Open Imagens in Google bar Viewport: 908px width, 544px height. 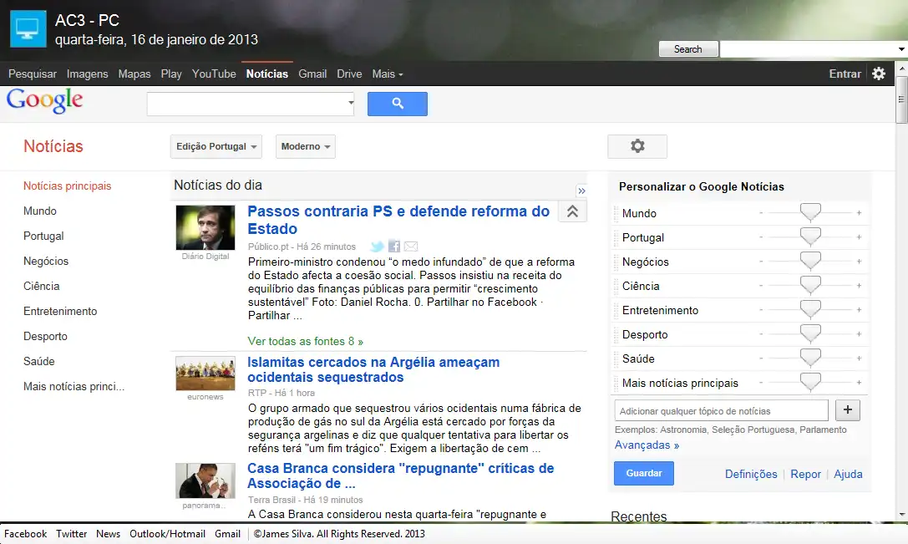tap(88, 74)
